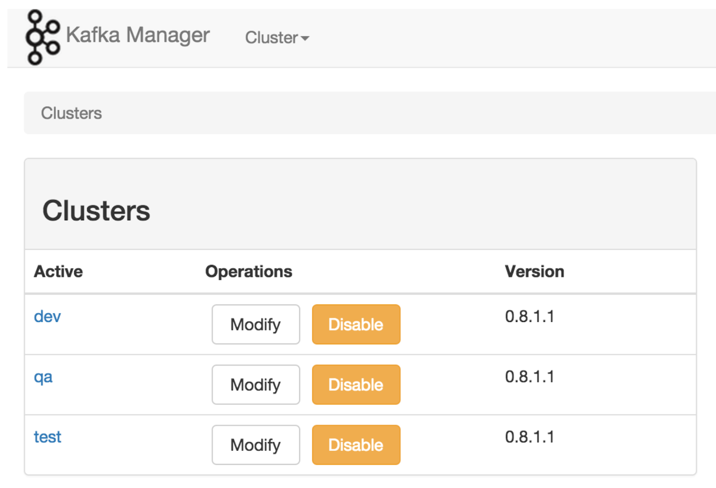This screenshot has width=716, height=488.
Task: Click Modify in the test row
Action: (x=256, y=445)
